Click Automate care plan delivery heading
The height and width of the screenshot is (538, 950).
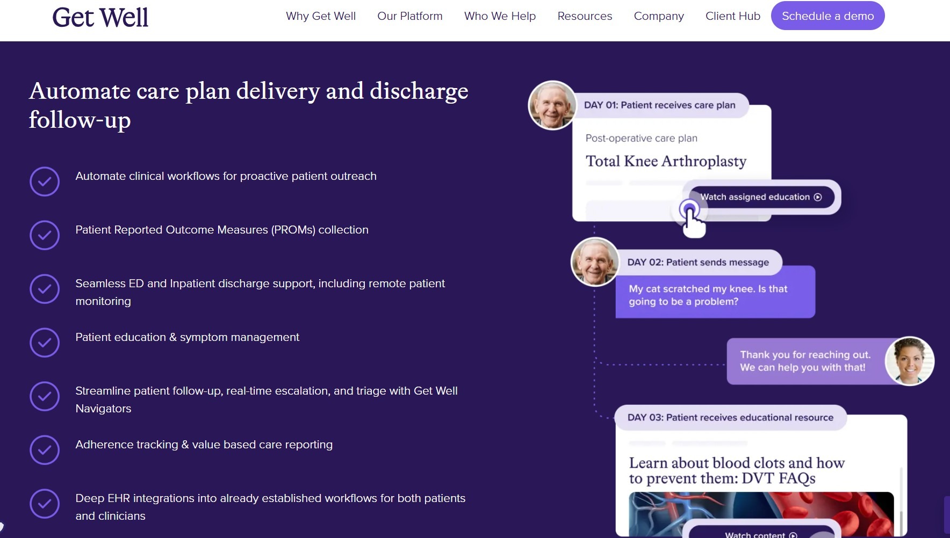point(249,105)
